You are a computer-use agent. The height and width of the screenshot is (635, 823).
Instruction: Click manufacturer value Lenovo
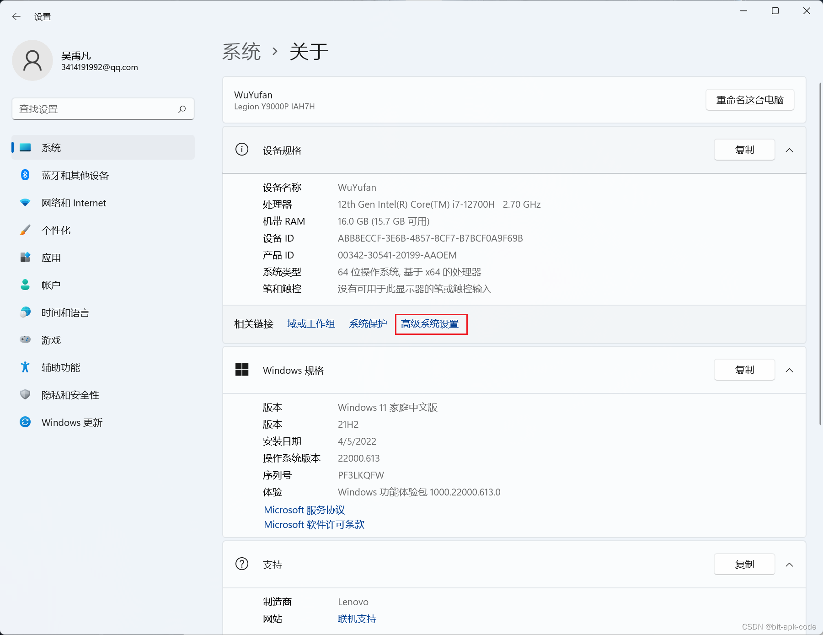pos(353,602)
